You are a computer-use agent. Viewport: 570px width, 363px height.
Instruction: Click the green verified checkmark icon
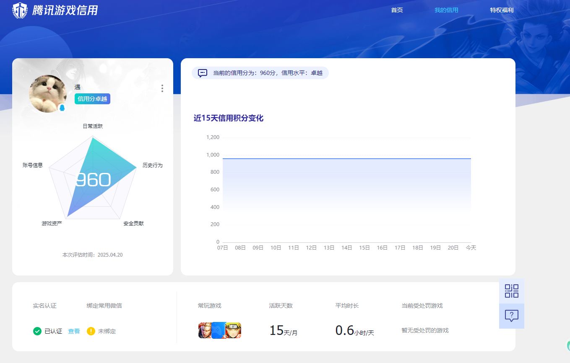coord(37,331)
